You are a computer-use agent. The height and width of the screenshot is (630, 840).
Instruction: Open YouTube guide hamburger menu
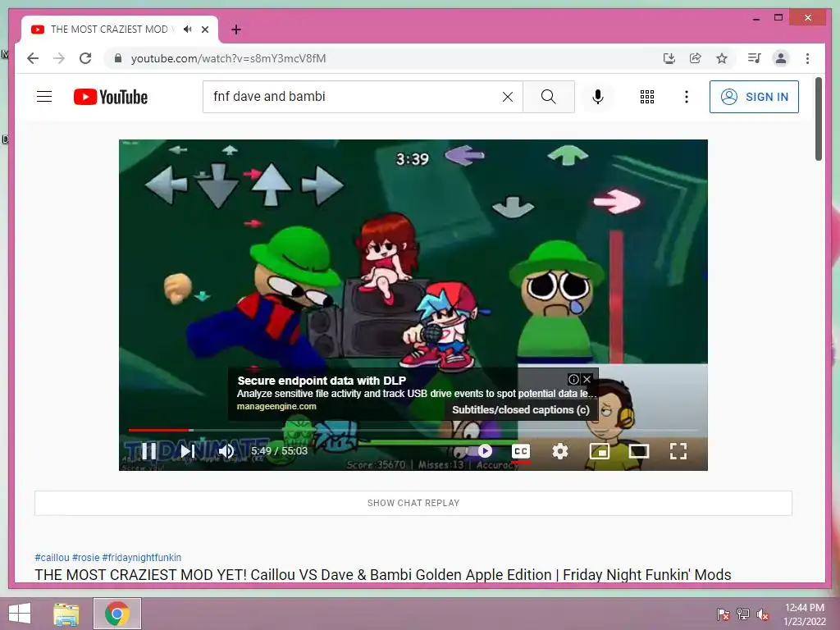(x=44, y=97)
